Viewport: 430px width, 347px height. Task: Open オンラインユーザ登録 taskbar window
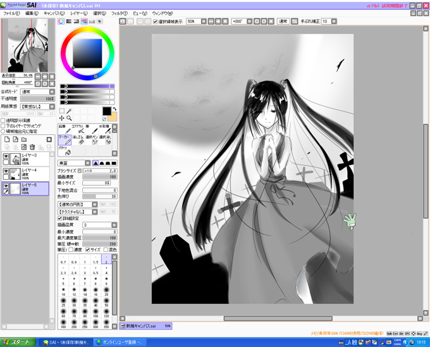click(x=120, y=343)
